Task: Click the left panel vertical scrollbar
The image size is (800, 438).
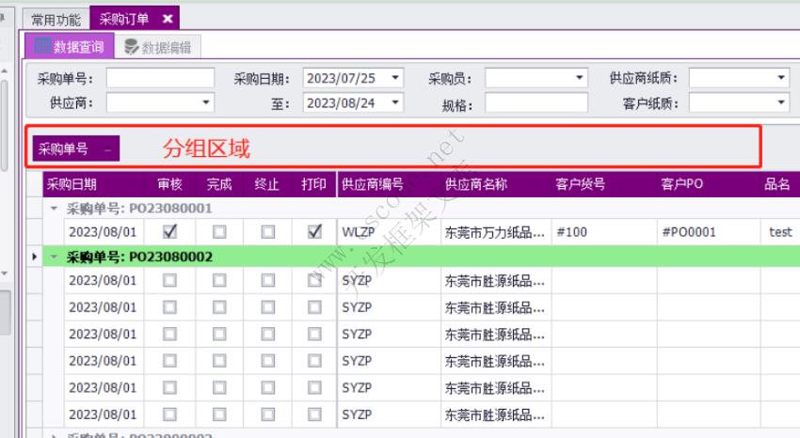Action: coord(4,125)
